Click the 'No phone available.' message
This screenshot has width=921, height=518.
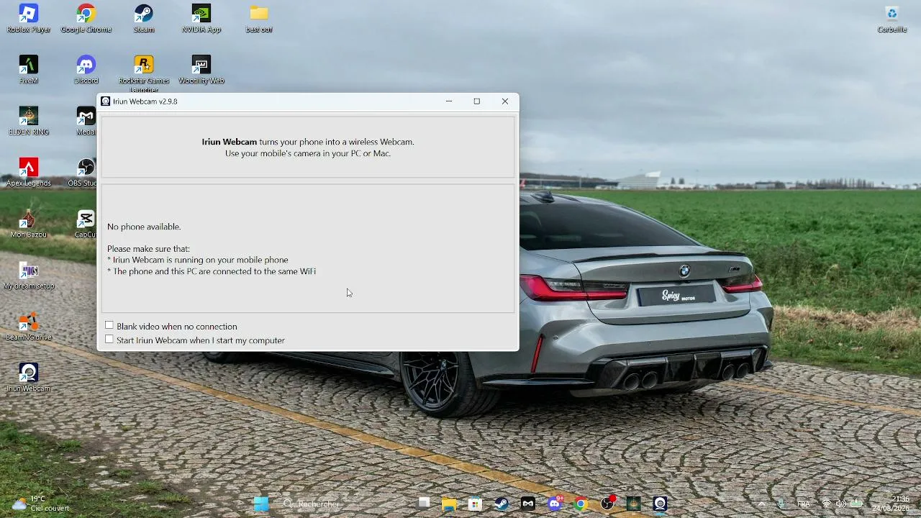tap(144, 227)
